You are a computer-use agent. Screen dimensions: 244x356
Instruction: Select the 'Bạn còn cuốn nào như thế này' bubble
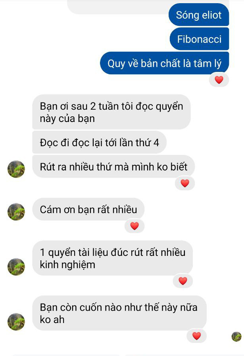point(119,313)
